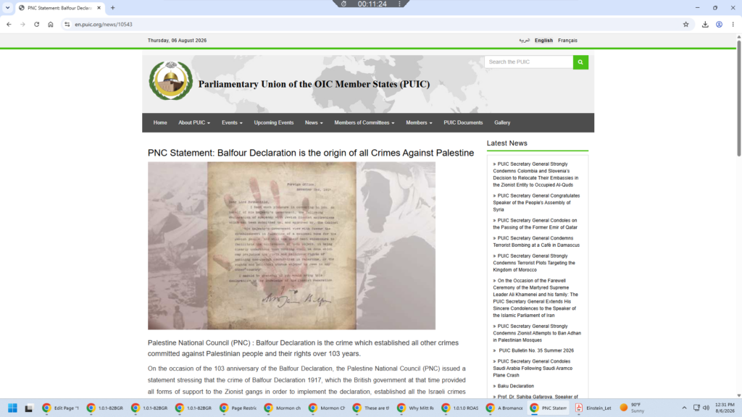Open Einstein_Let PDF in taskbar
Image resolution: width=742 pixels, height=417 pixels.
[593, 408]
